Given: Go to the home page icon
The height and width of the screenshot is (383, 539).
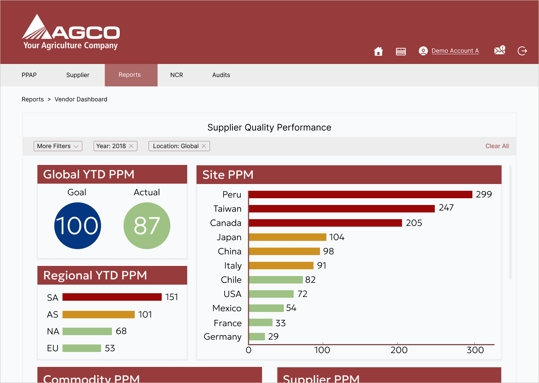Looking at the screenshot, I should coord(378,51).
